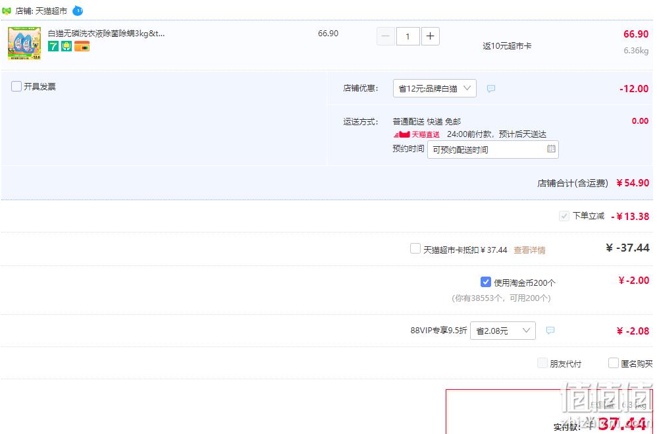Check the 匿名购买 checkbox

[x=613, y=362]
